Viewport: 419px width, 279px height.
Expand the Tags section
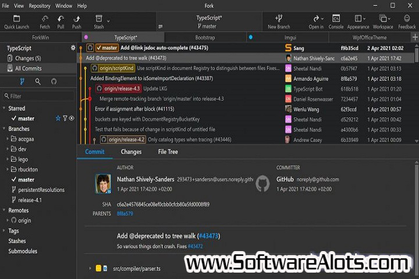click(4, 230)
